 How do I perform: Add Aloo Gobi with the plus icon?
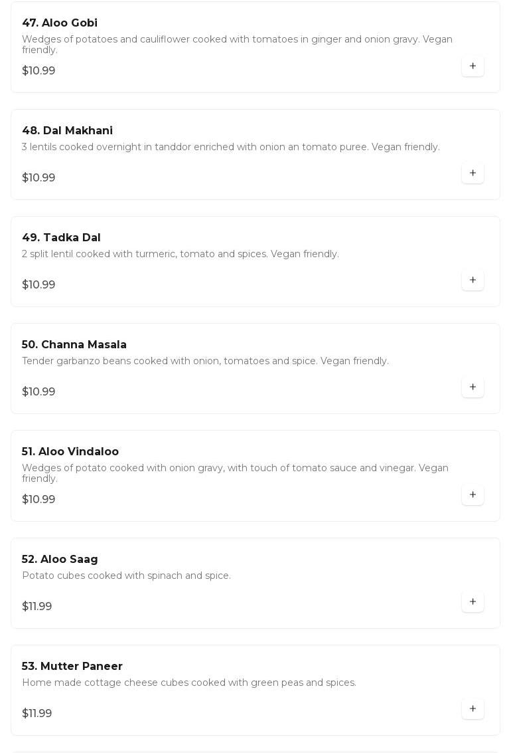point(473,66)
